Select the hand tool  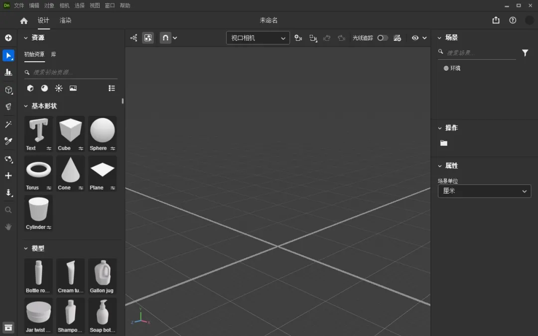click(8, 226)
